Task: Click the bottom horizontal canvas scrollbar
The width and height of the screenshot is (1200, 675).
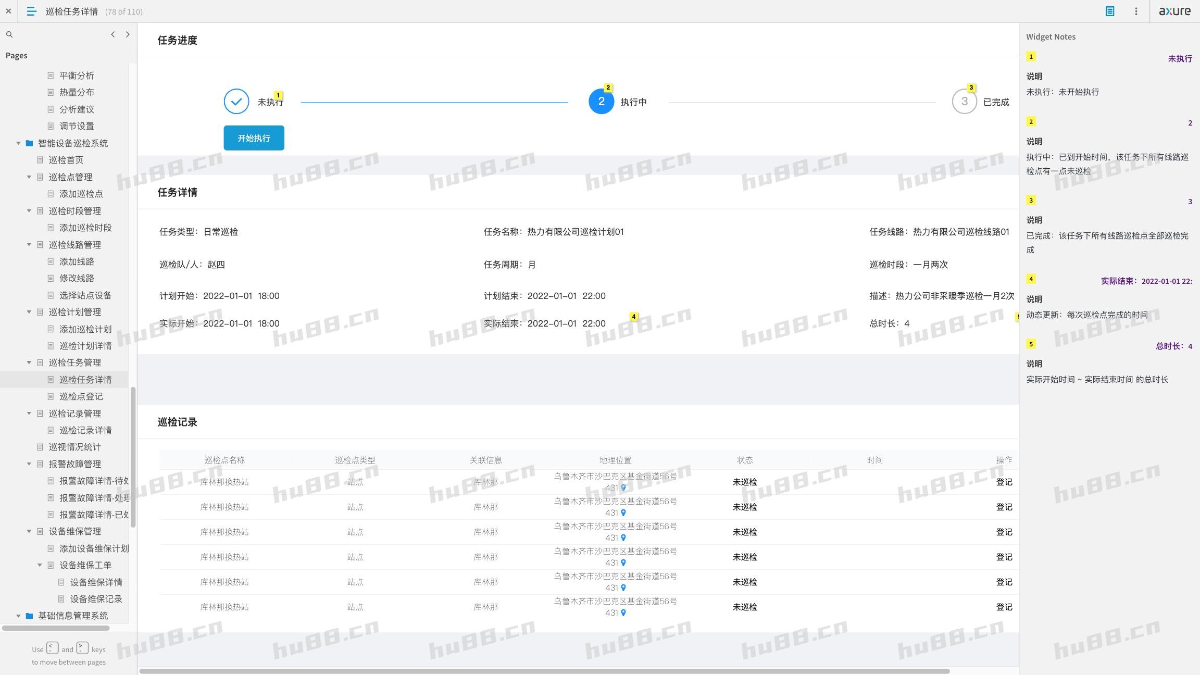Action: (x=544, y=671)
